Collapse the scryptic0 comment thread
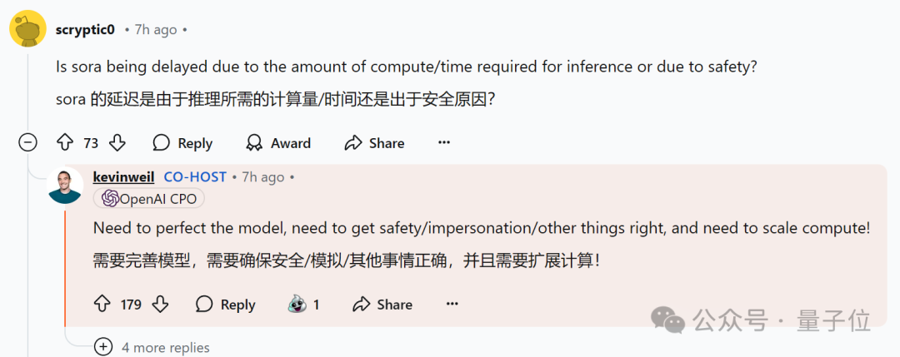Screen dimensions: 900x357 [x=27, y=143]
